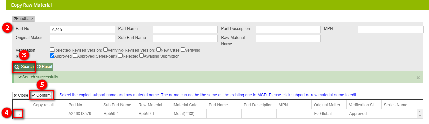
Task: Dismiss the Search successfully message
Action: tap(418, 78)
